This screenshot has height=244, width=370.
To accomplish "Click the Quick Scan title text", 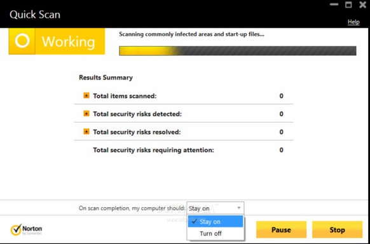I will [x=35, y=15].
